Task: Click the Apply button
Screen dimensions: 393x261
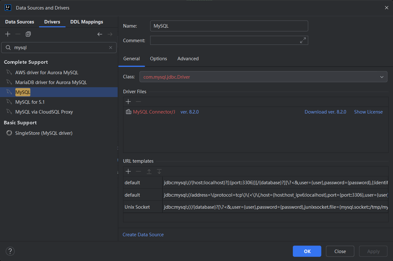Action: (x=373, y=251)
